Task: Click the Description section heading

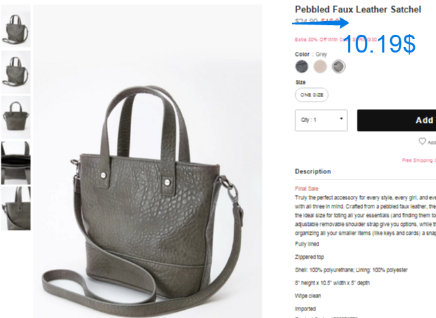Action: [313, 171]
